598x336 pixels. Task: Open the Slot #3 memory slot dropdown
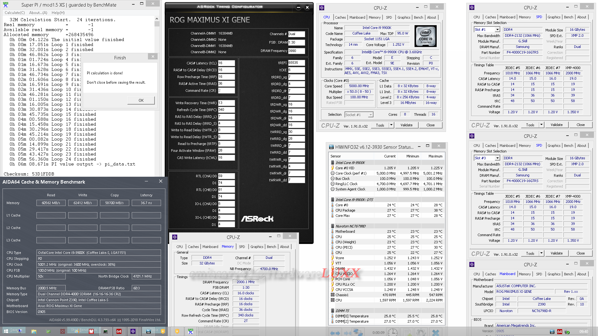497,158
